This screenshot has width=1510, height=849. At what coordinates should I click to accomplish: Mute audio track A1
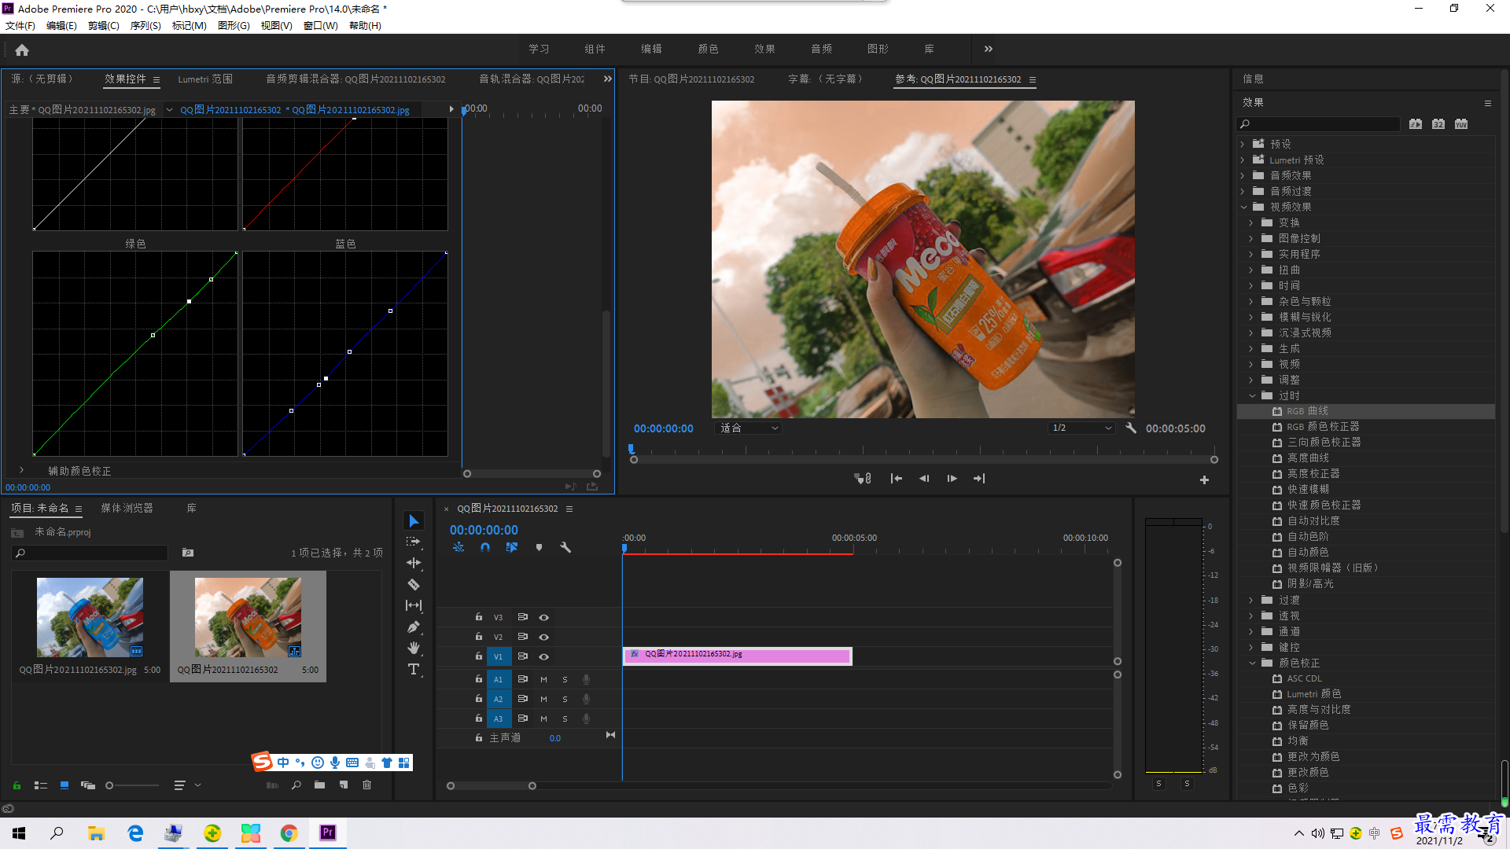[543, 679]
